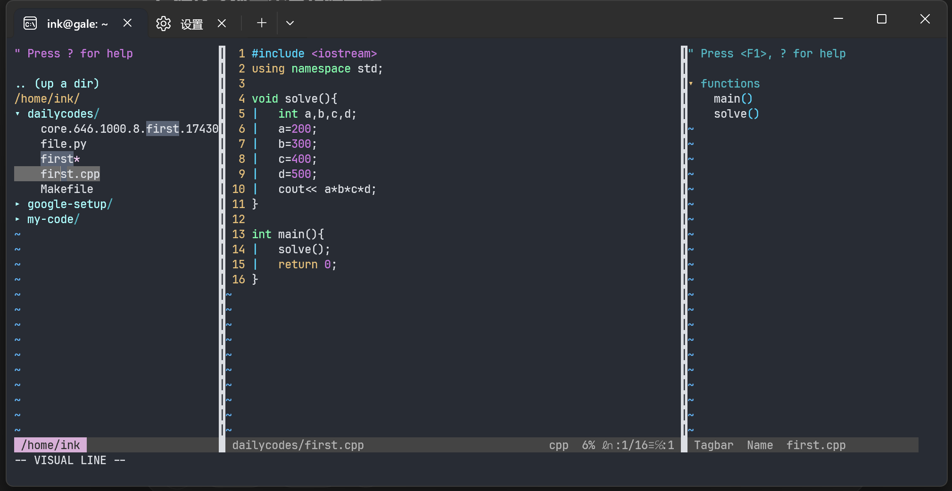952x491 pixels.
Task: Click the line counter 1/16 in status line
Action: tap(635, 445)
